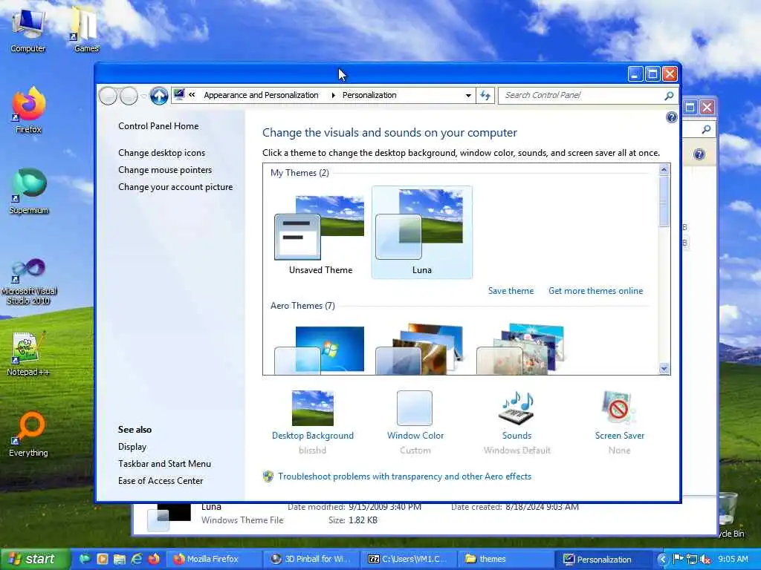Click the blue Up arrow button
761x570 pixels.
159,96
